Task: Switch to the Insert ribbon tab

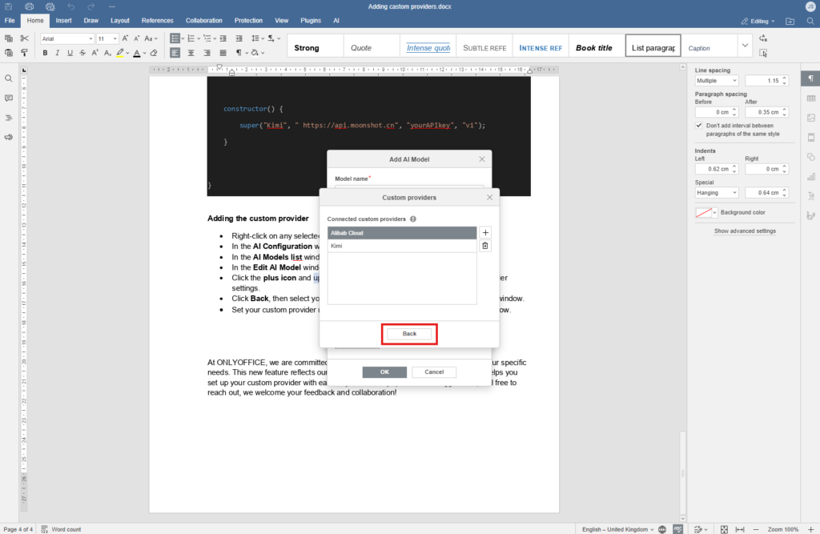Action: click(x=63, y=20)
